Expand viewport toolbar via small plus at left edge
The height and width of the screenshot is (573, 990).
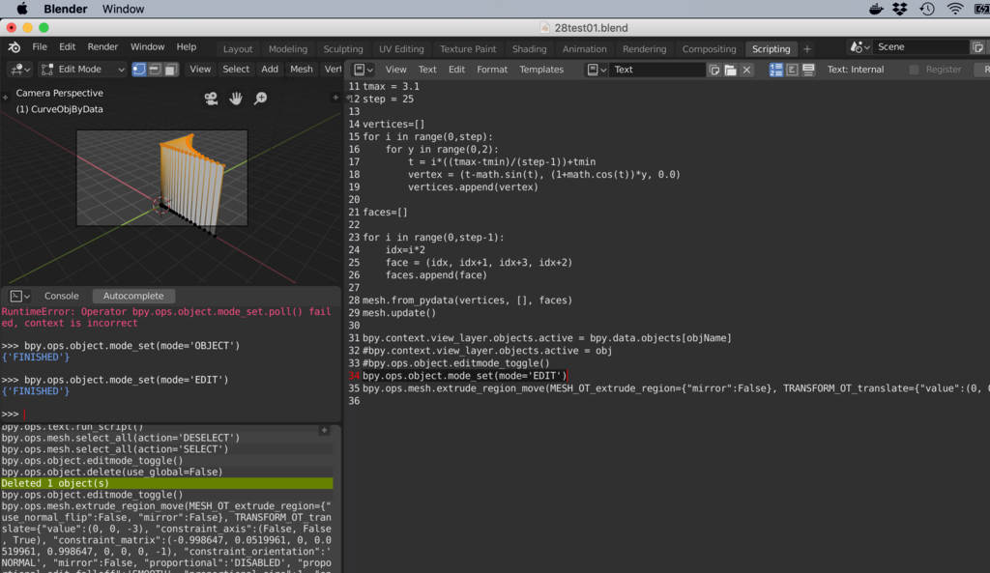click(x=5, y=98)
